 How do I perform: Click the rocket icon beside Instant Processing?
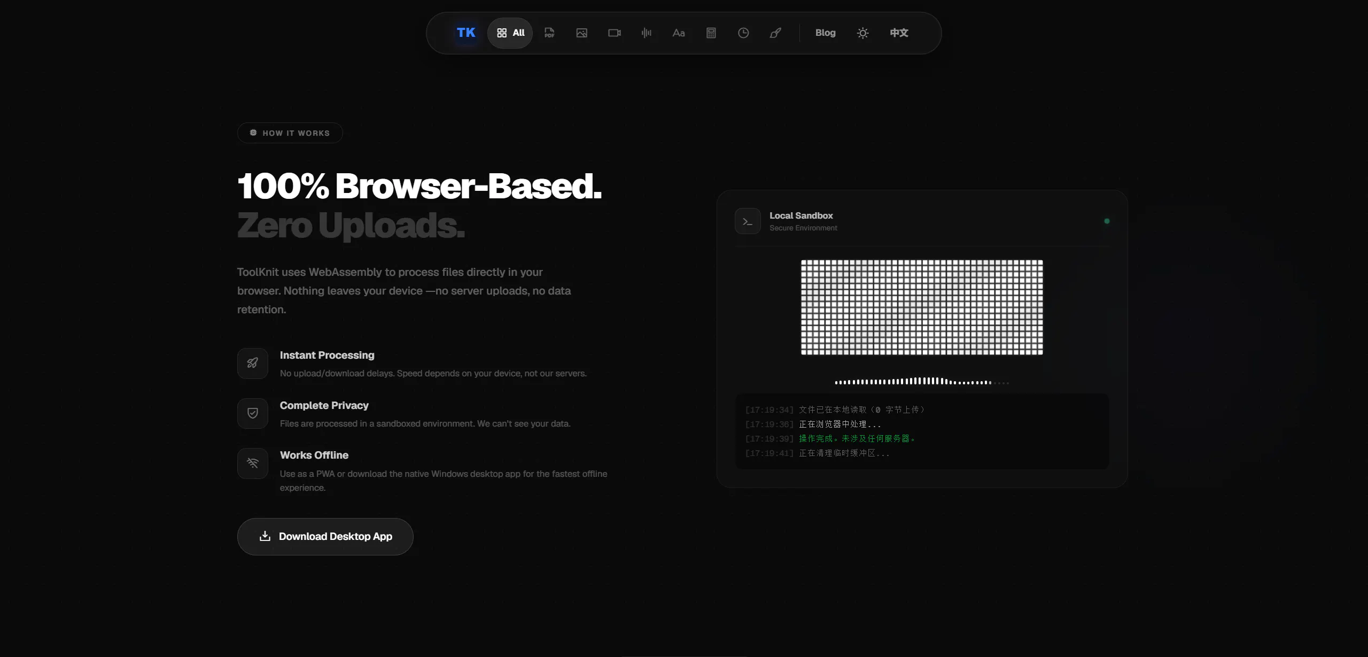click(x=253, y=364)
